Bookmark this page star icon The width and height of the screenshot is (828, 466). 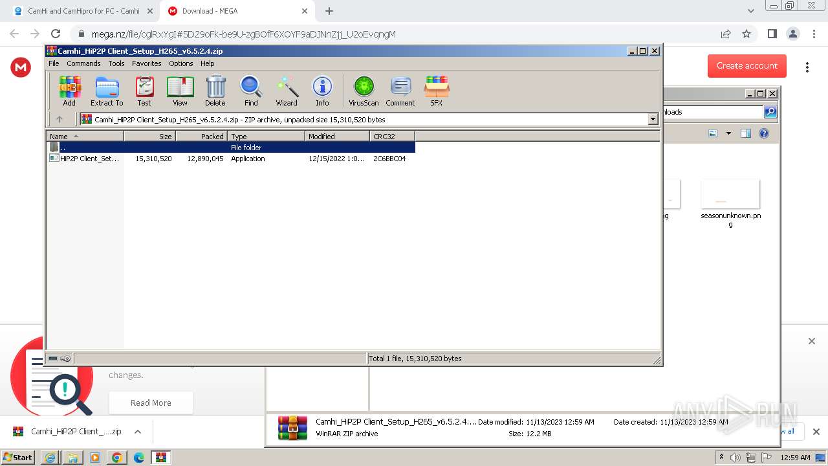(746, 34)
